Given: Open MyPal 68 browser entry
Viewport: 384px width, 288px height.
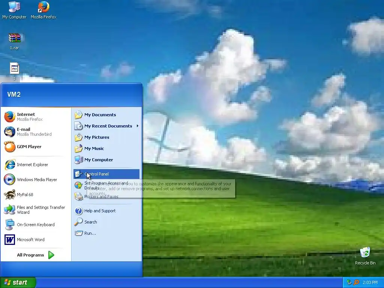Looking at the screenshot, I should 36,195.
